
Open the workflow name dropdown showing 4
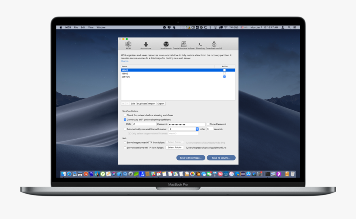184,129
